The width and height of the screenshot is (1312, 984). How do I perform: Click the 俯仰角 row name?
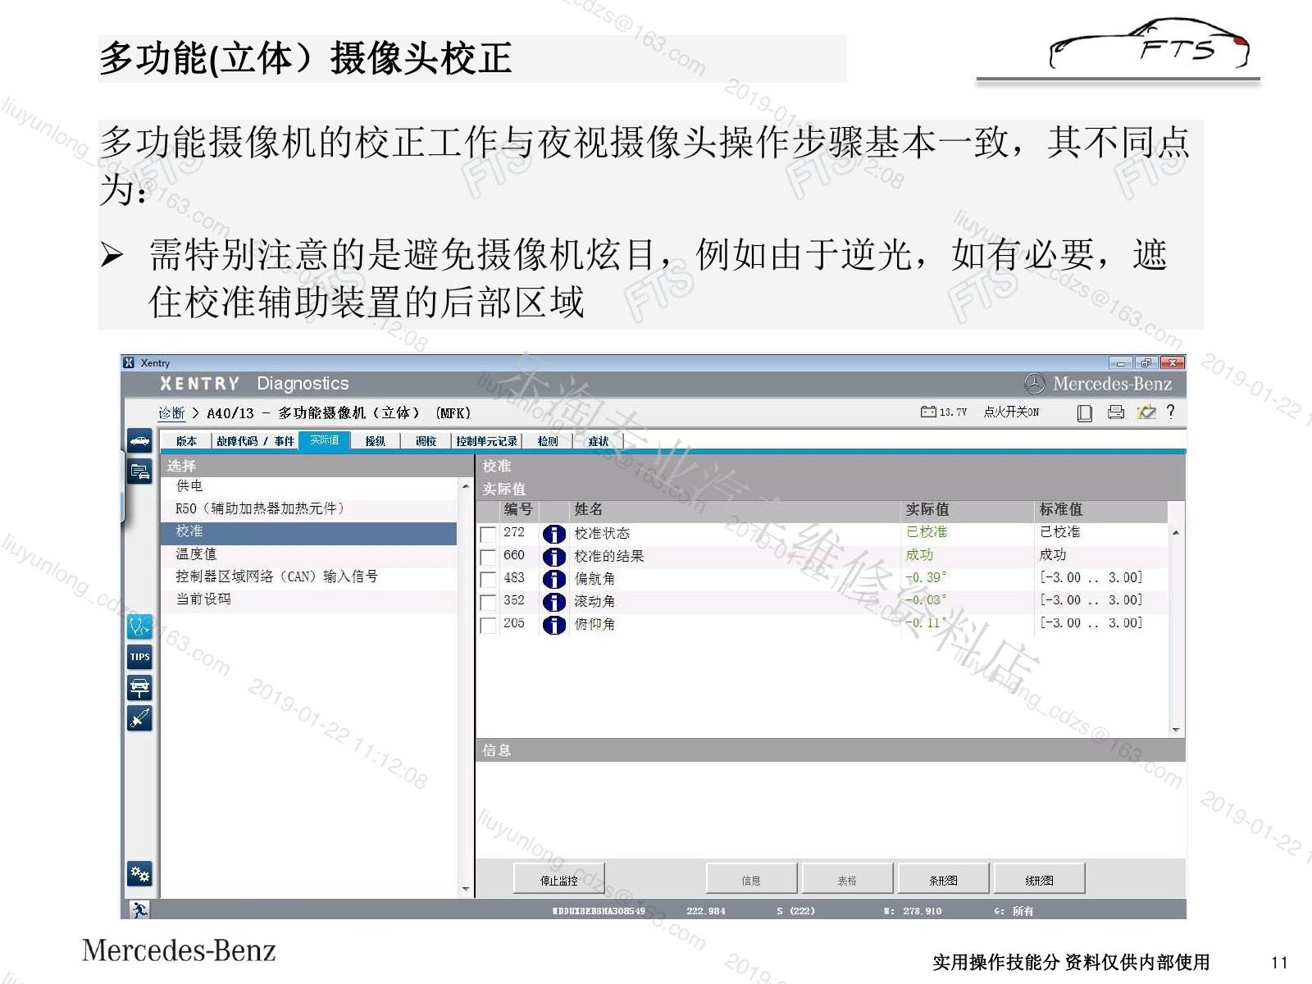coord(594,625)
